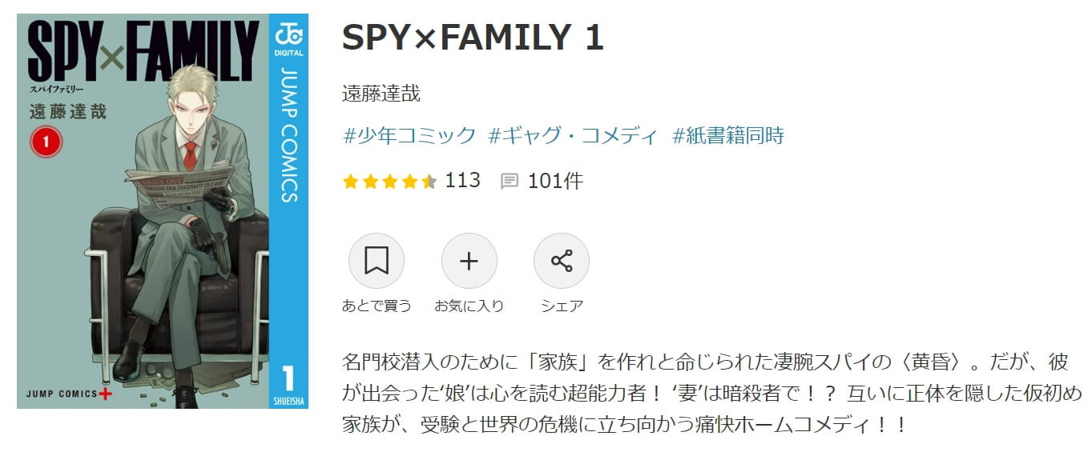Click the red volume 1 badge on cover
Image resolution: width=1092 pixels, height=456 pixels.
46,142
